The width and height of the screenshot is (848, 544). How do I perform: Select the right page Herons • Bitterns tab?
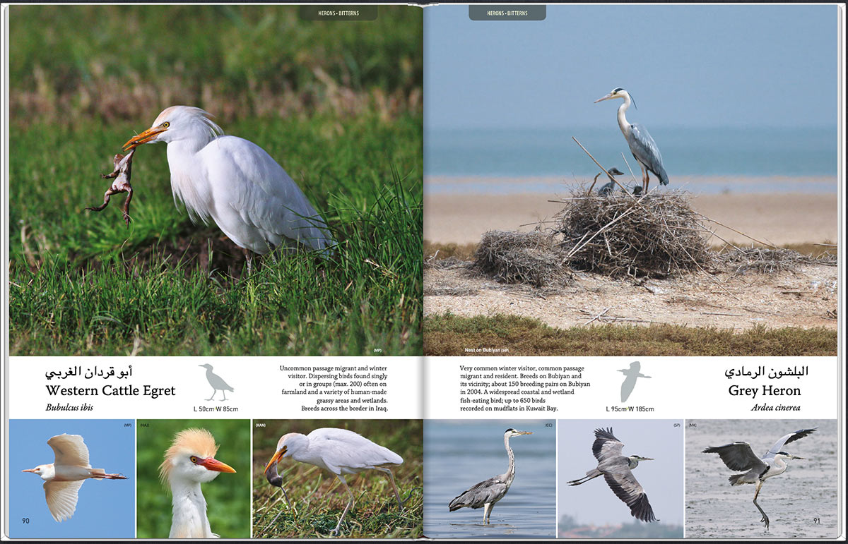pyautogui.click(x=507, y=13)
